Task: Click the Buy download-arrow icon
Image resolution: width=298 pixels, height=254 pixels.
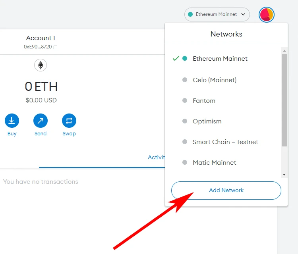Action: click(12, 121)
